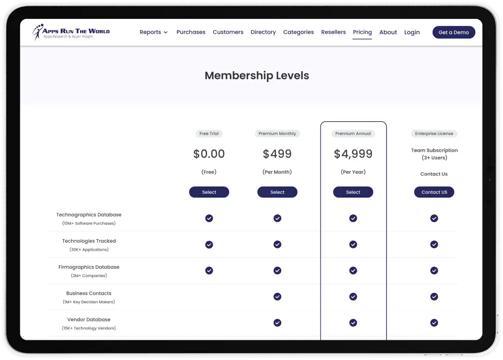
Task: Click Premium Monthly checkmark for Business Contacts
Action: 277,297
